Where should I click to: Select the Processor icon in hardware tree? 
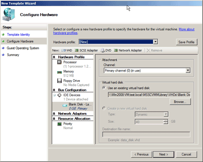[60, 62]
